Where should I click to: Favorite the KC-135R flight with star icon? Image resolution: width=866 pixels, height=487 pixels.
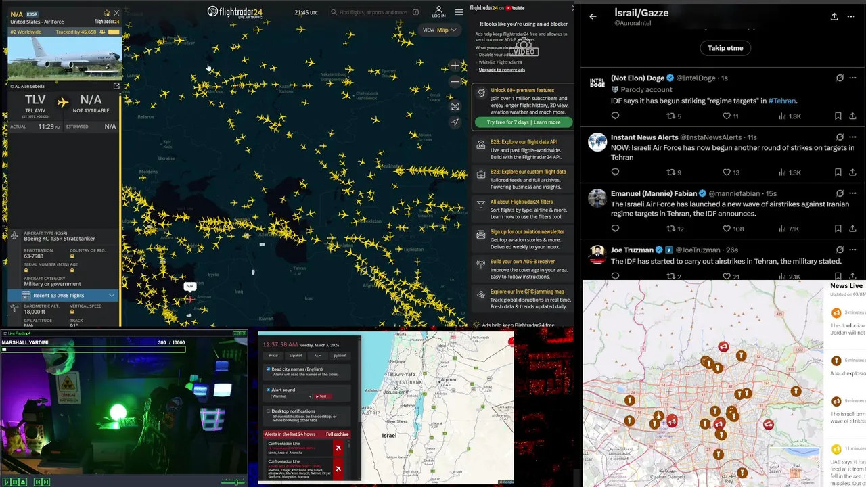(106, 13)
